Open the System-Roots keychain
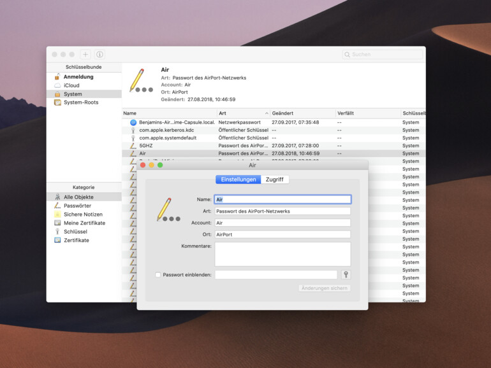 81,102
